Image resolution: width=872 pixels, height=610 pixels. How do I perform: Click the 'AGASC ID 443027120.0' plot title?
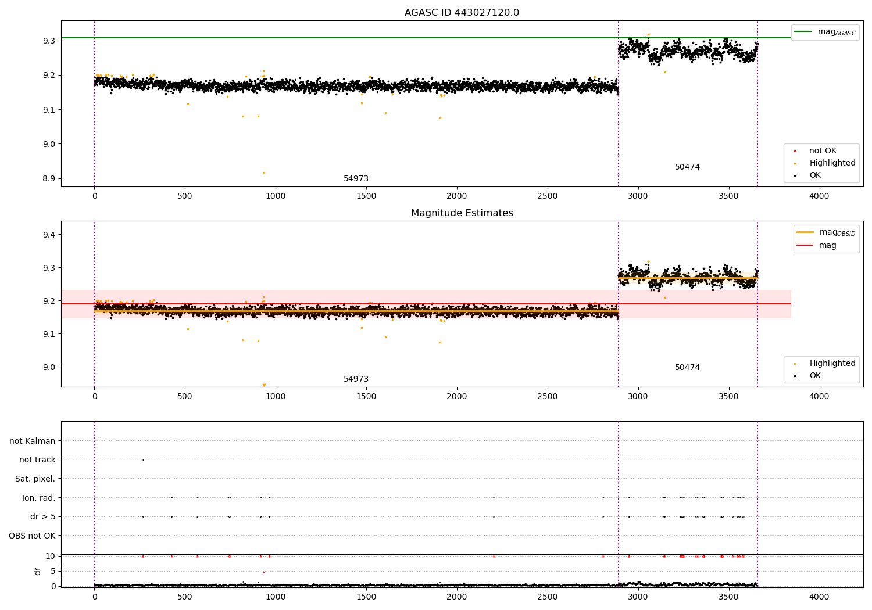pyautogui.click(x=462, y=13)
